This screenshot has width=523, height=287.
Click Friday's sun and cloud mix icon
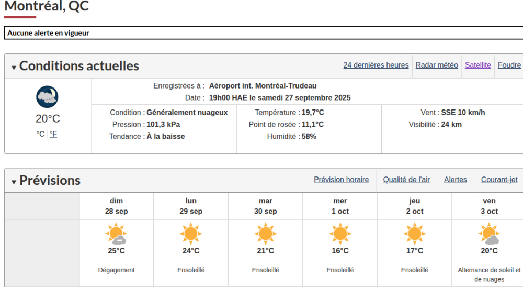pyautogui.click(x=489, y=234)
